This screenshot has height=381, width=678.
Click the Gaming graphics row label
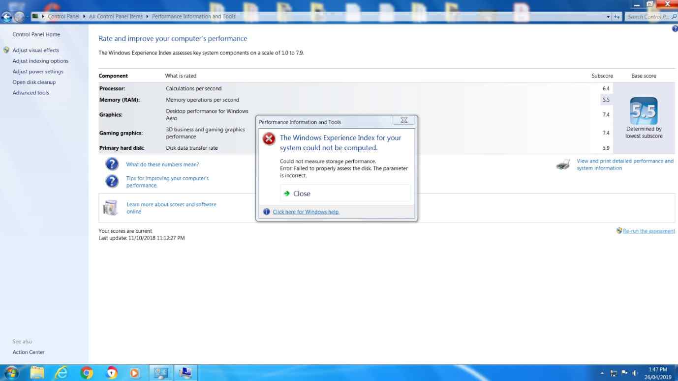[x=121, y=133]
